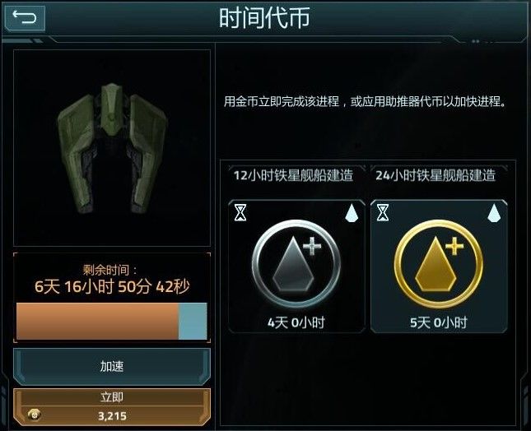Screen dimensions: 531x431
Task: Click the remaining time 6天 16小时 readout
Action: pyautogui.click(x=112, y=287)
